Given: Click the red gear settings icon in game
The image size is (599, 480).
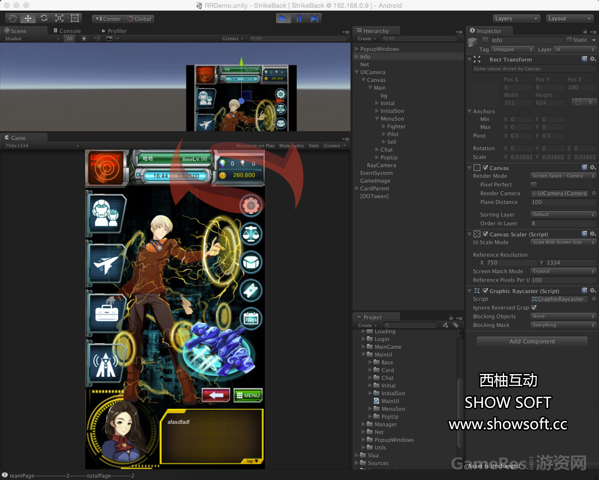Looking at the screenshot, I should (251, 205).
